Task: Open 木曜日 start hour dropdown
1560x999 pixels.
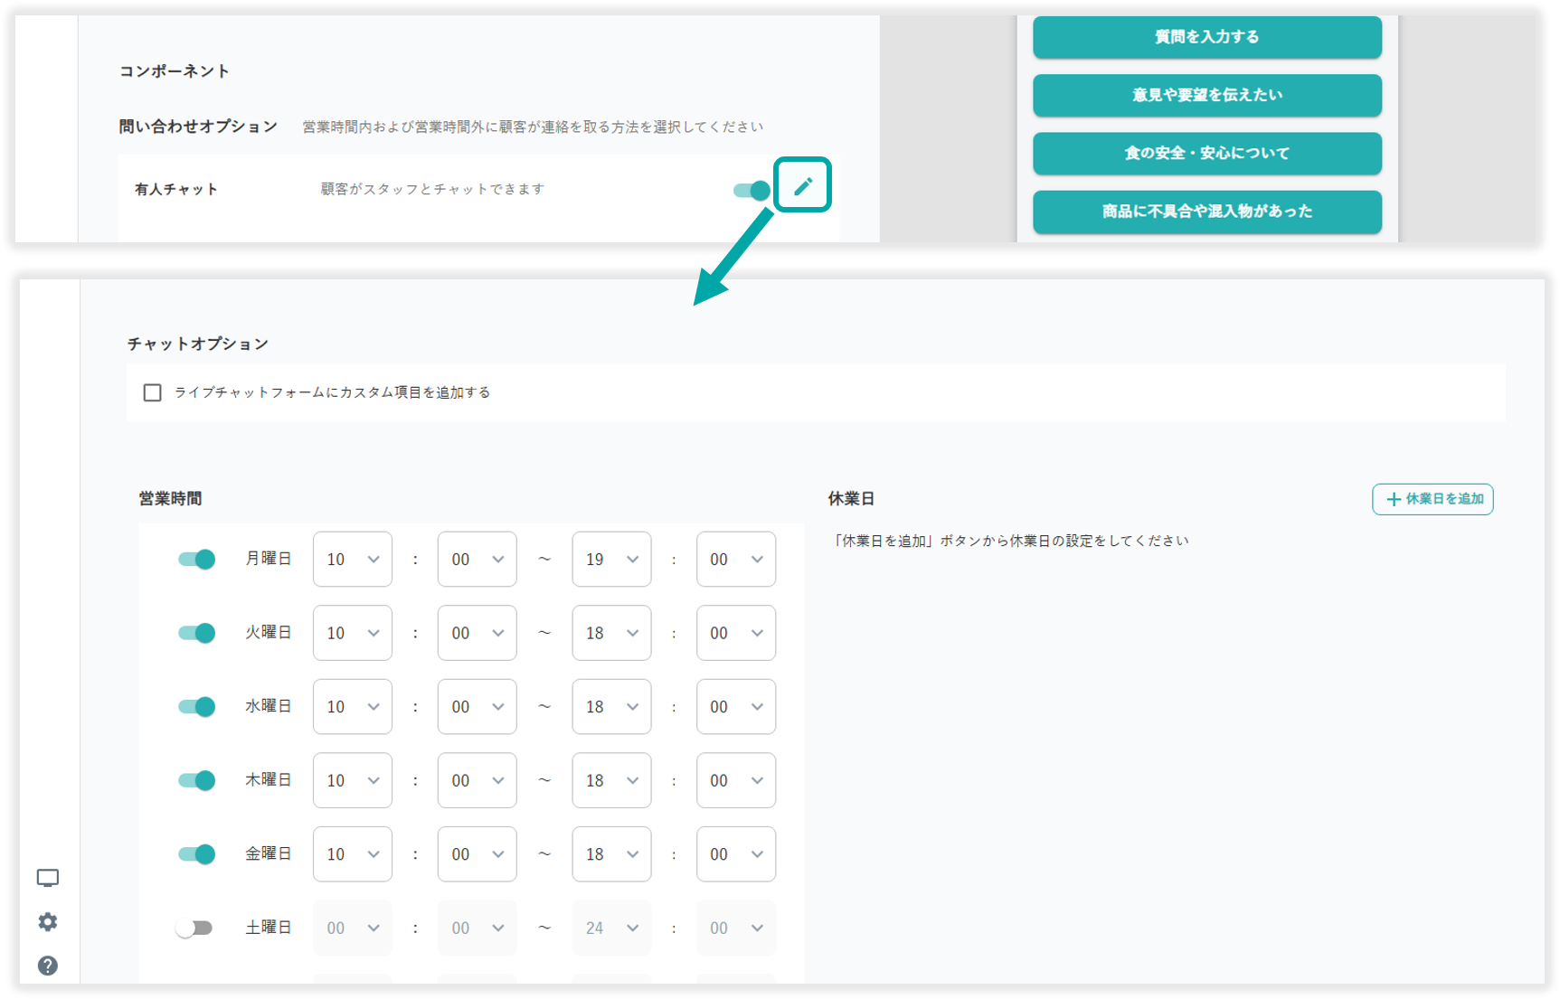Action: pyautogui.click(x=353, y=780)
